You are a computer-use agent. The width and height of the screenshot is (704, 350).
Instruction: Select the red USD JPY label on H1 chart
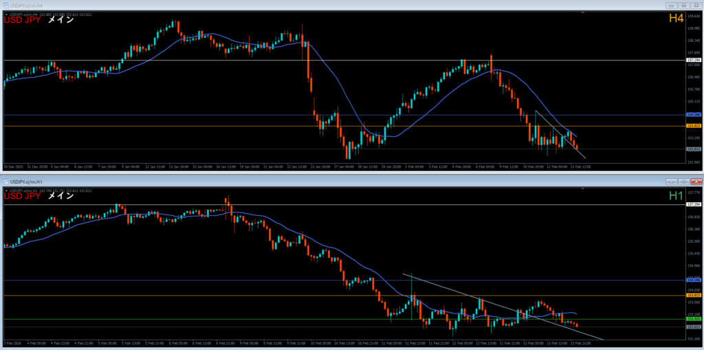coord(23,197)
